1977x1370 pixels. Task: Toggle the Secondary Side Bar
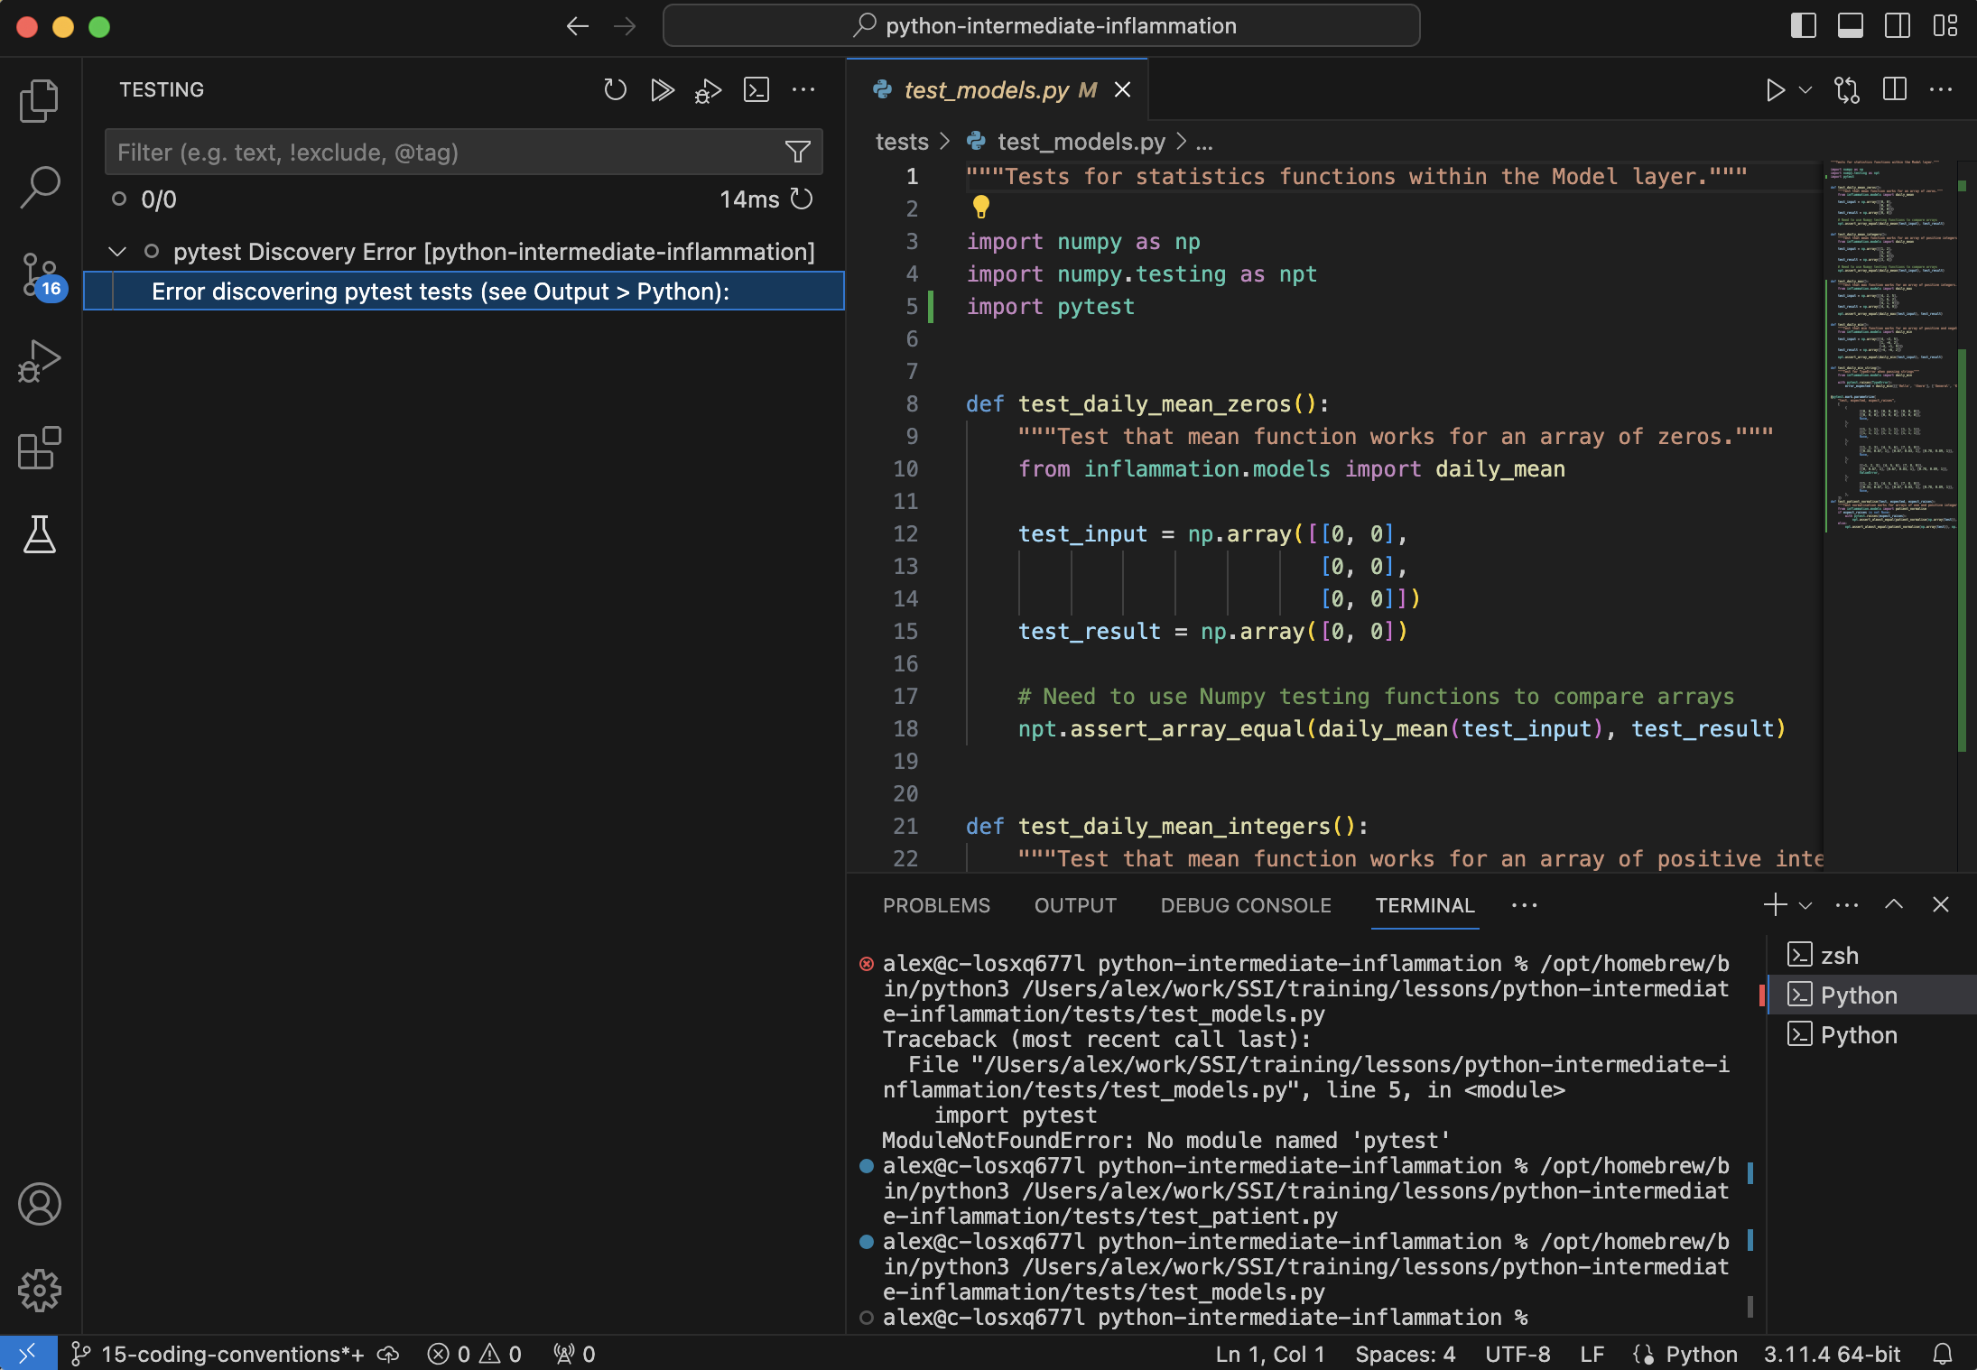[1897, 26]
